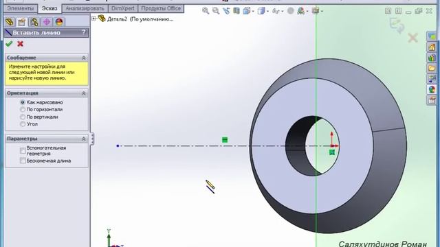Click Zoom to Area icon

[x=216, y=11]
